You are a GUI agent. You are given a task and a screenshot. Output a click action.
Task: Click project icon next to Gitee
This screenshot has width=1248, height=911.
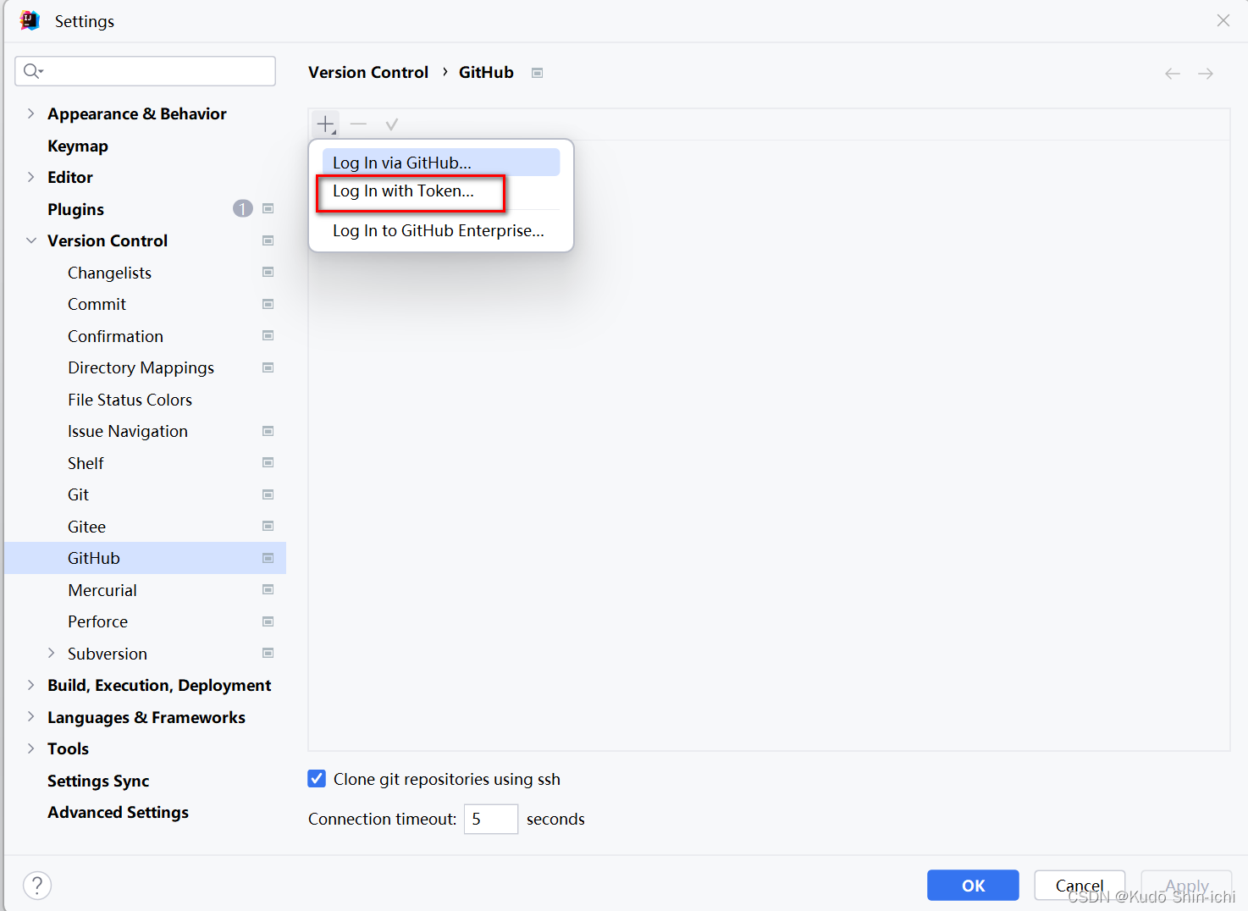click(x=268, y=526)
